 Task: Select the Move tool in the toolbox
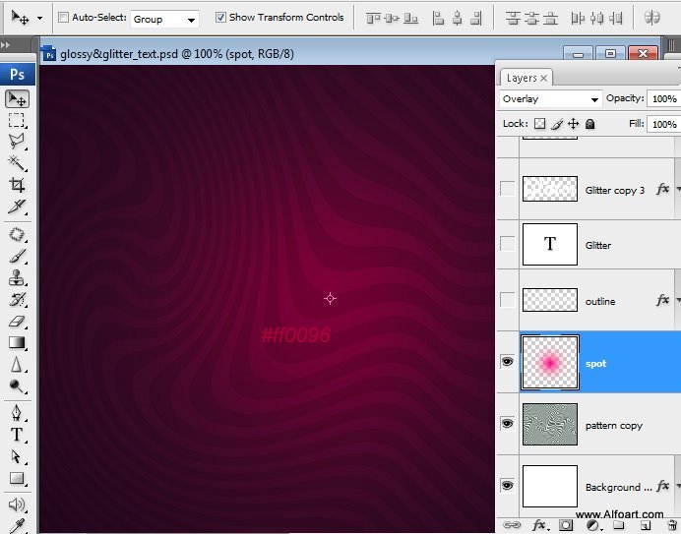tap(17, 98)
